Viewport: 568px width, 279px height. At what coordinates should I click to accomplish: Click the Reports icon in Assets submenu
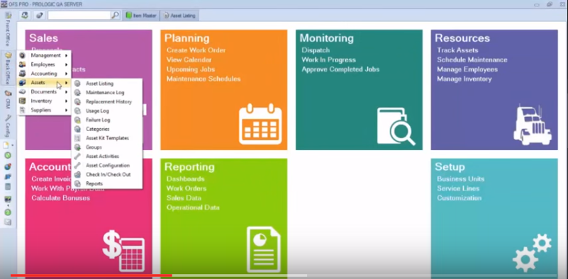[77, 183]
